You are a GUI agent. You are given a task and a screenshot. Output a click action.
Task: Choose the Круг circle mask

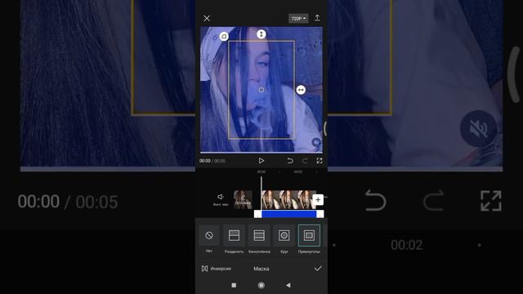[284, 239]
